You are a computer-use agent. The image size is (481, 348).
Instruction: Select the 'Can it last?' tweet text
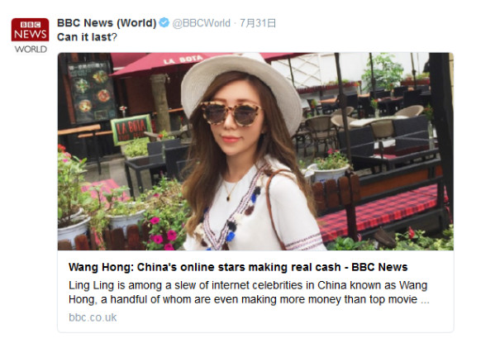[87, 37]
